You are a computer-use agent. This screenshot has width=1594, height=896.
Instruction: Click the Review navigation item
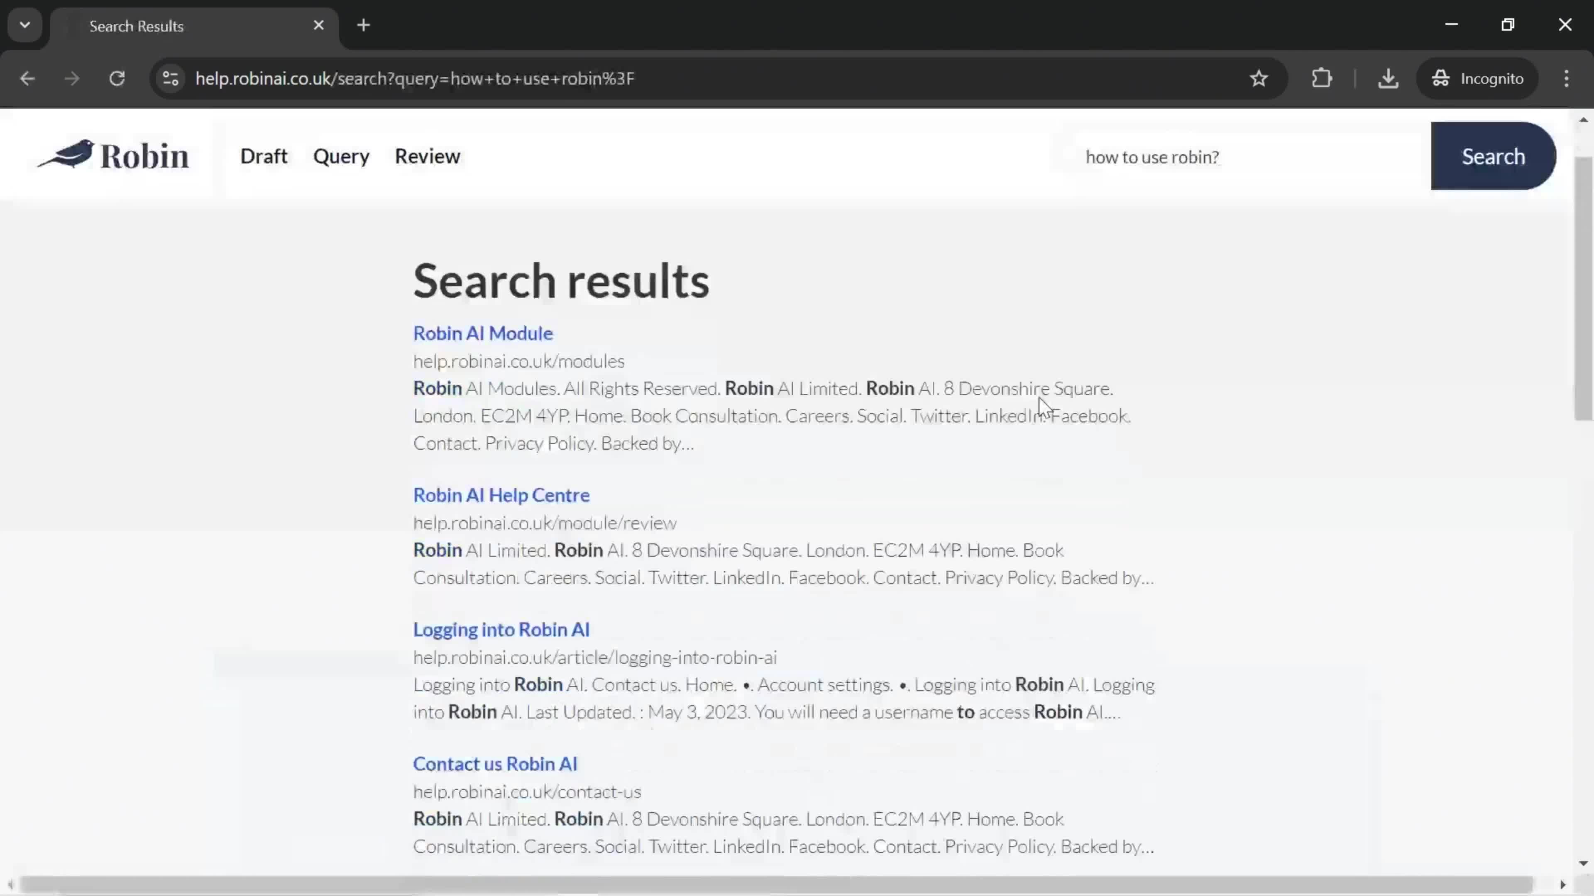427,156
